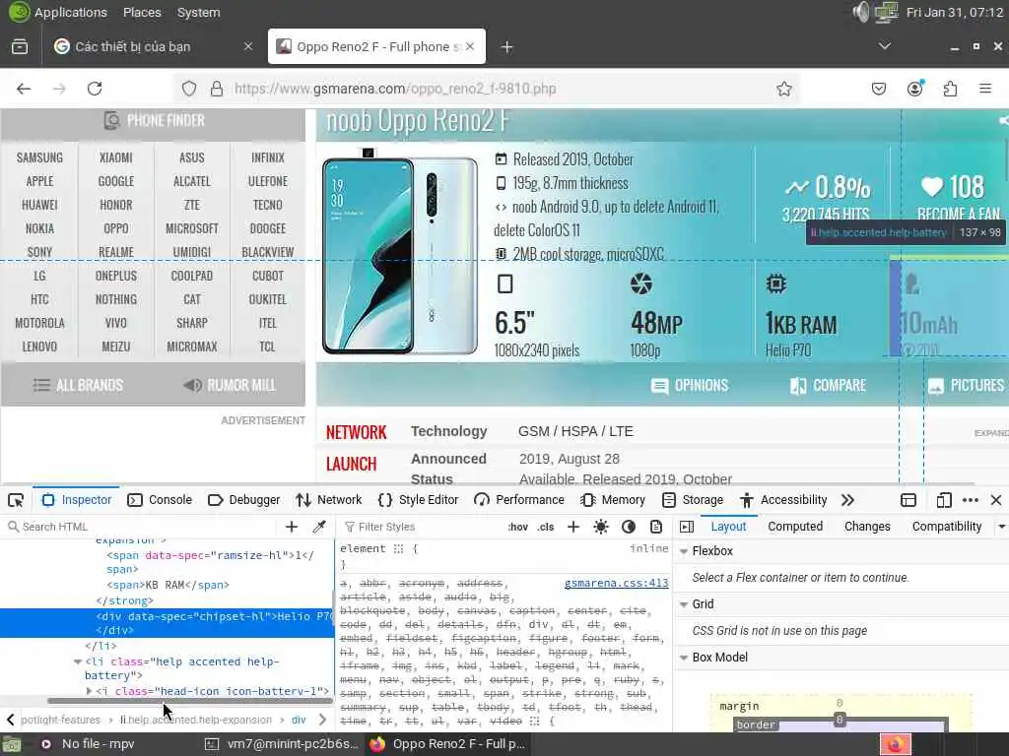Screen dimensions: 1009x756
Task: Open devtools customize ellipsis menu
Action: [971, 500]
